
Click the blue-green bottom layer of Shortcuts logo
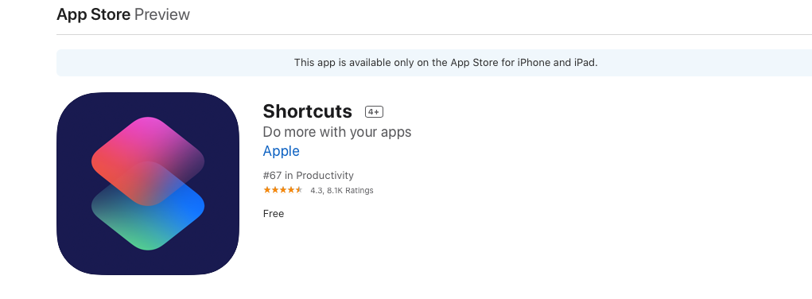[x=148, y=228]
